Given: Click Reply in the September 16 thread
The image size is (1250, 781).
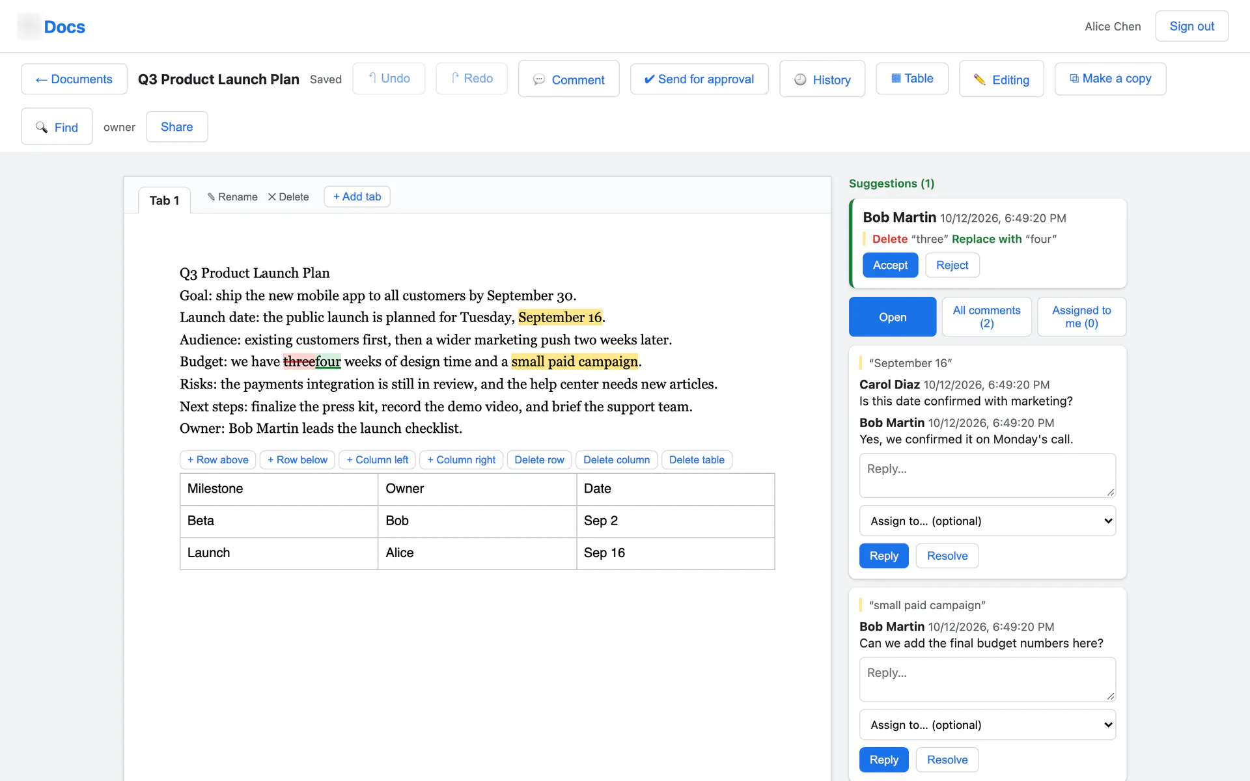Looking at the screenshot, I should pos(883,556).
